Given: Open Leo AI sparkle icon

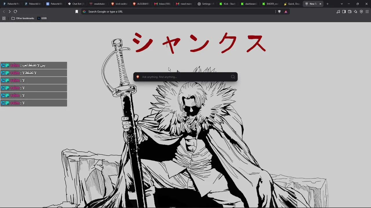Looking at the screenshot, I should (356, 12).
